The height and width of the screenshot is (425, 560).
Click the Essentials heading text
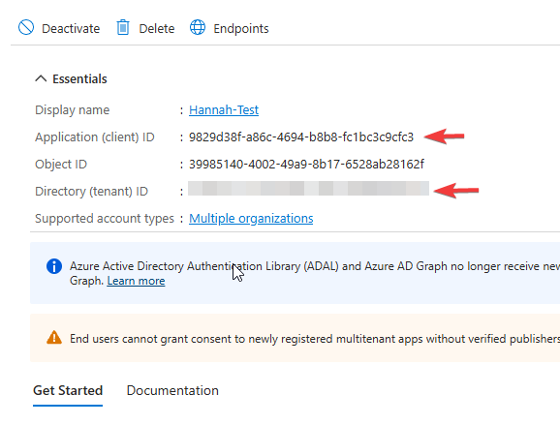tap(79, 78)
